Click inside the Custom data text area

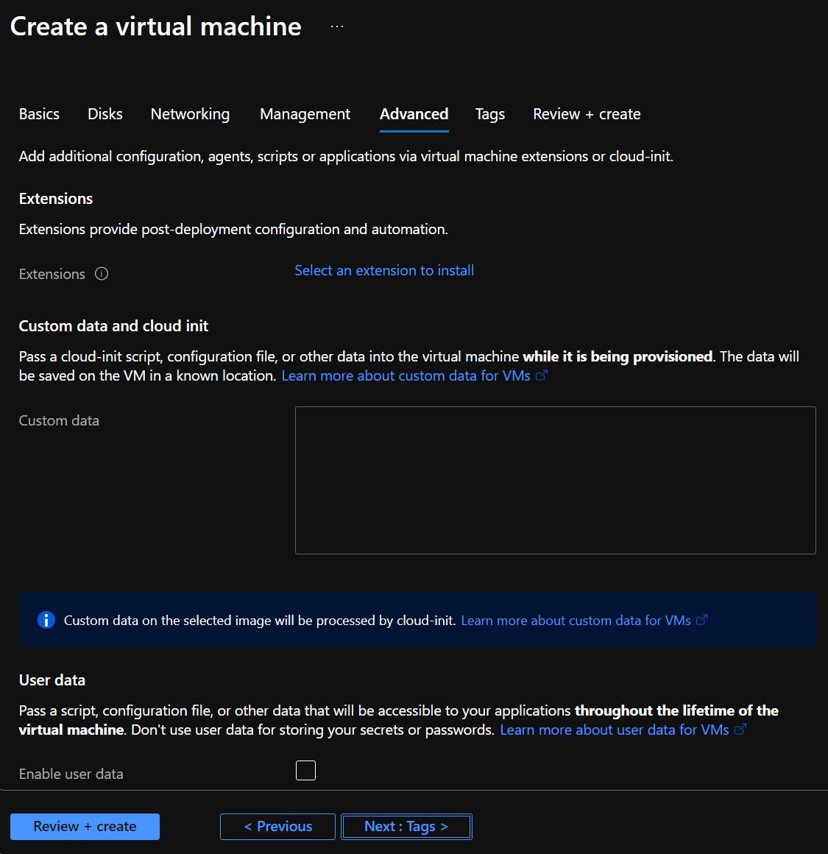coord(555,480)
